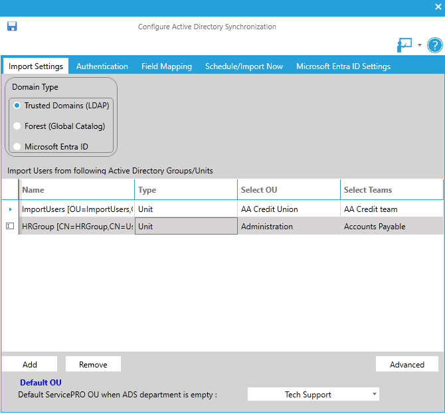Screen dimensions: 445x414
Task: Click the Unit type cell in HRGroup row
Action: pos(186,227)
